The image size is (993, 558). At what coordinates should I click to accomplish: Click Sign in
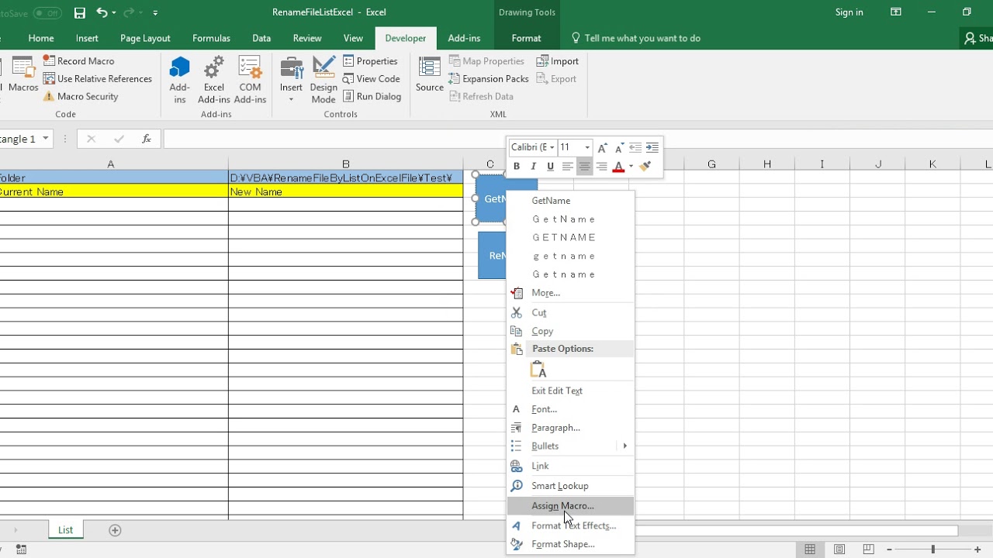(849, 12)
